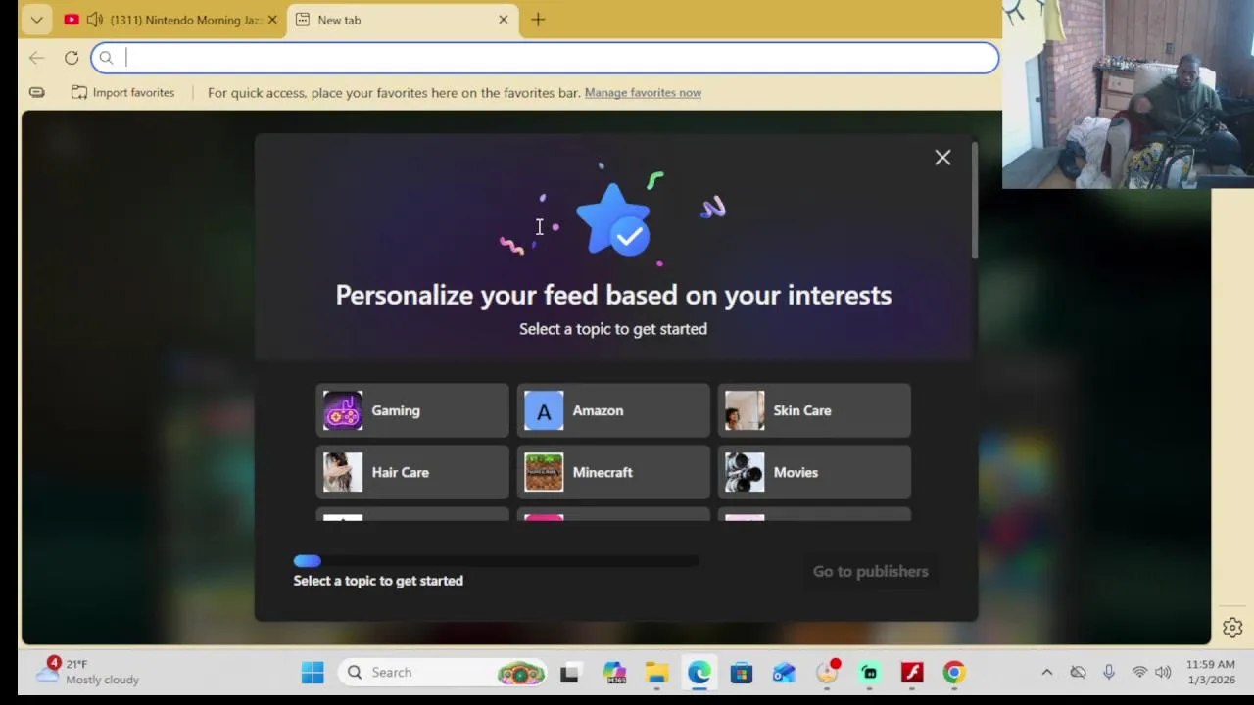Open new tab page settings gear
1254x705 pixels.
(x=1232, y=628)
